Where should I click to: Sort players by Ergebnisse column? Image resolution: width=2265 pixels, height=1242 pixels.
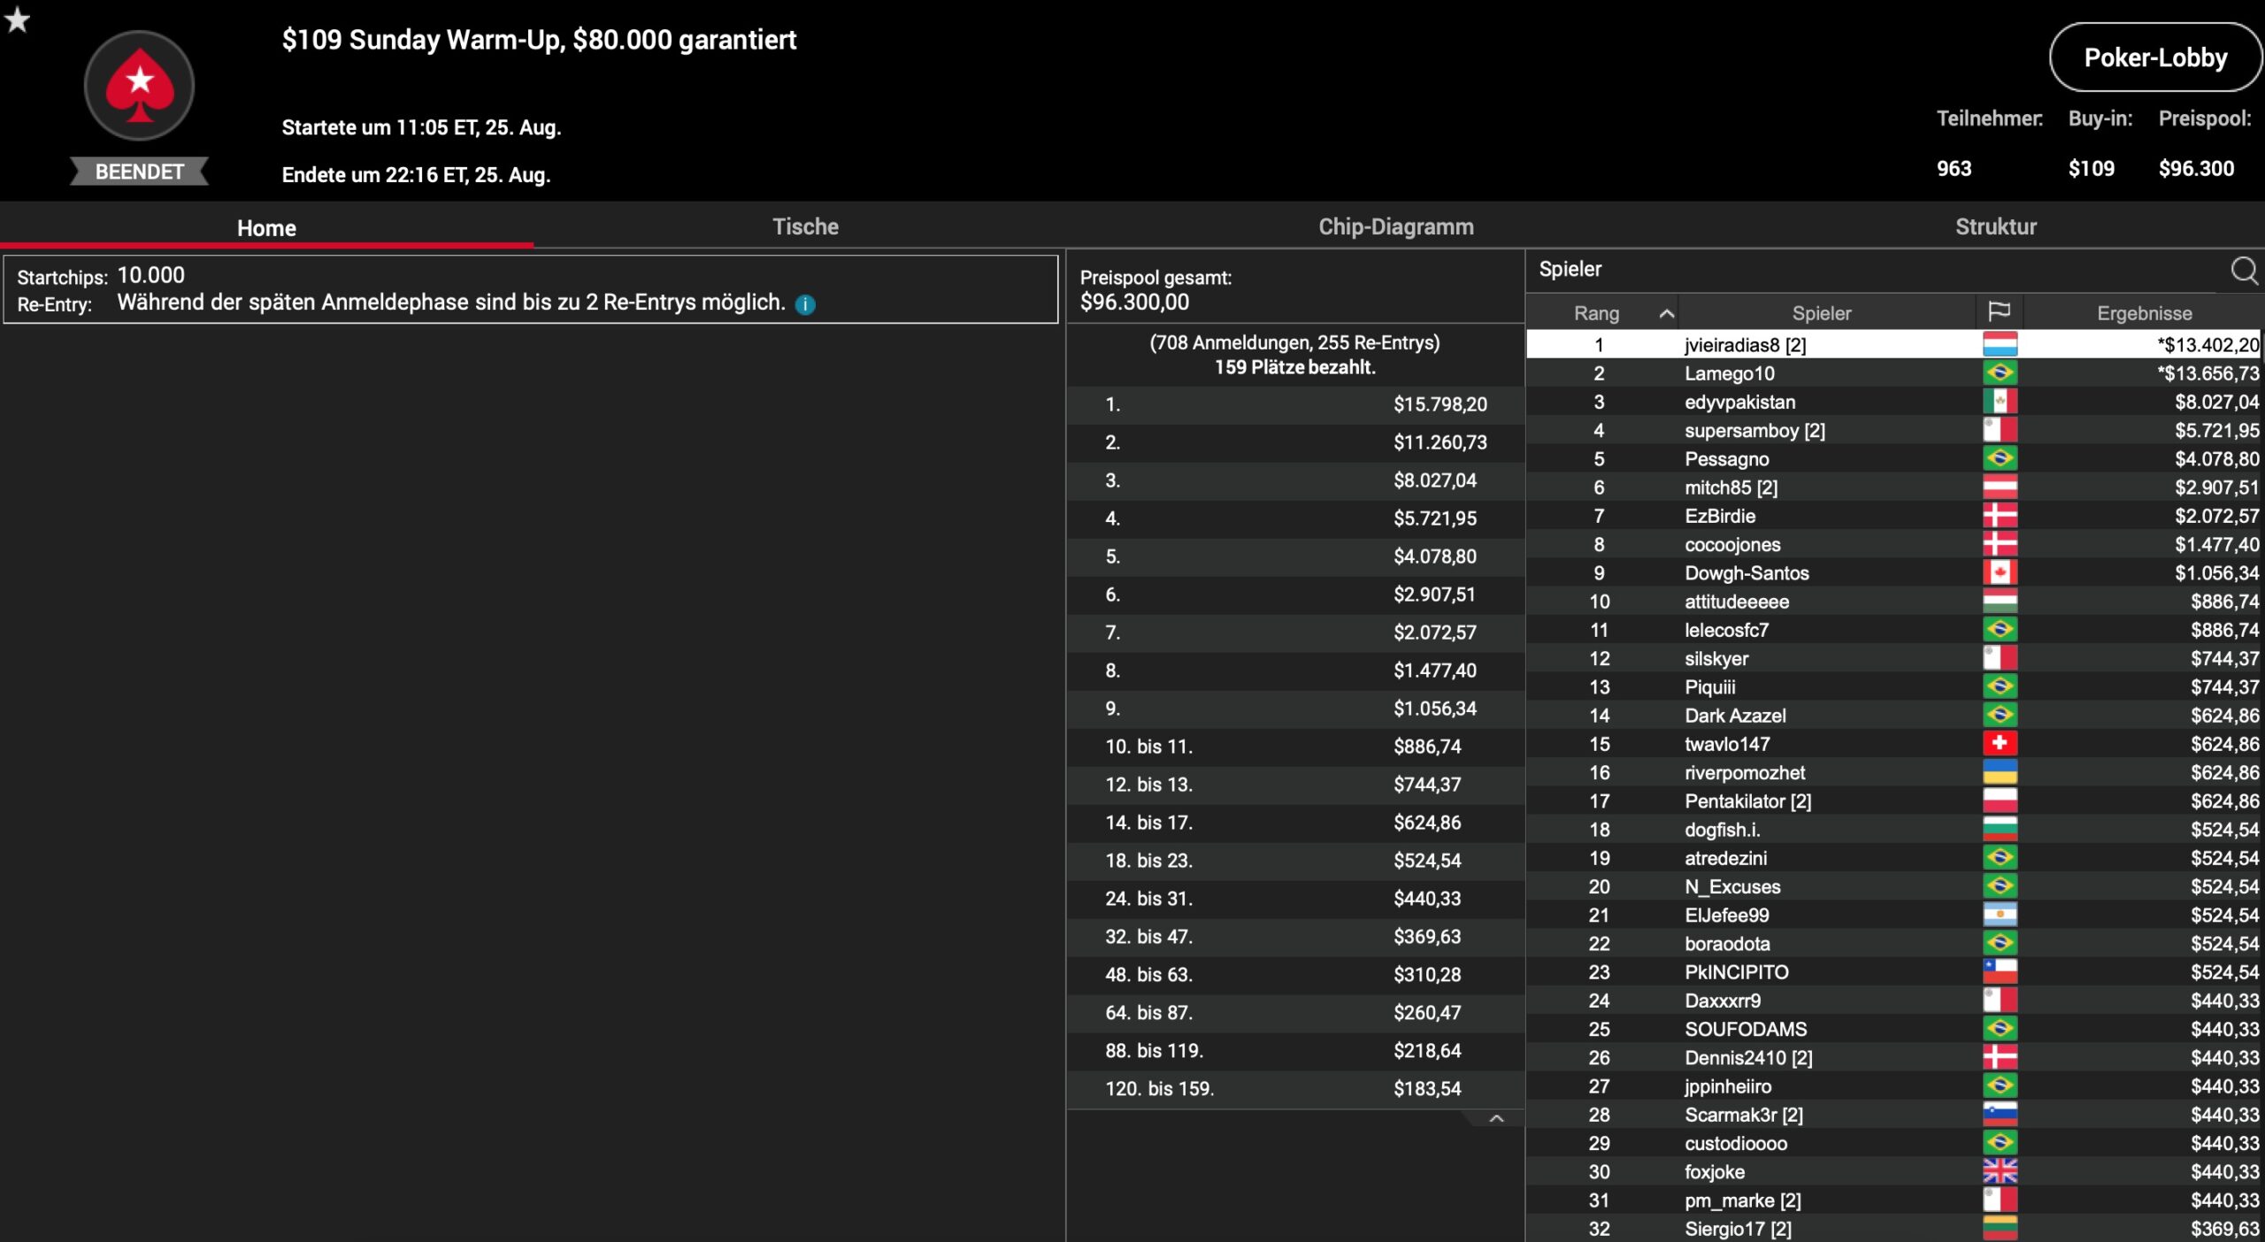(2143, 313)
